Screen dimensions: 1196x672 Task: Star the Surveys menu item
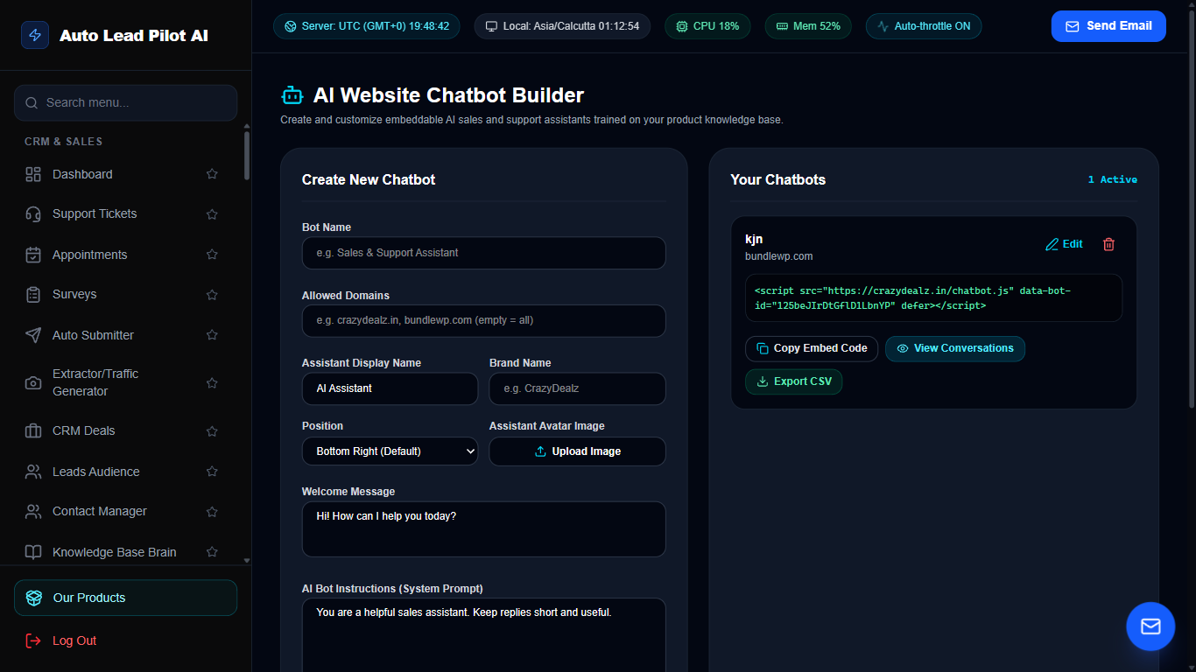[212, 294]
